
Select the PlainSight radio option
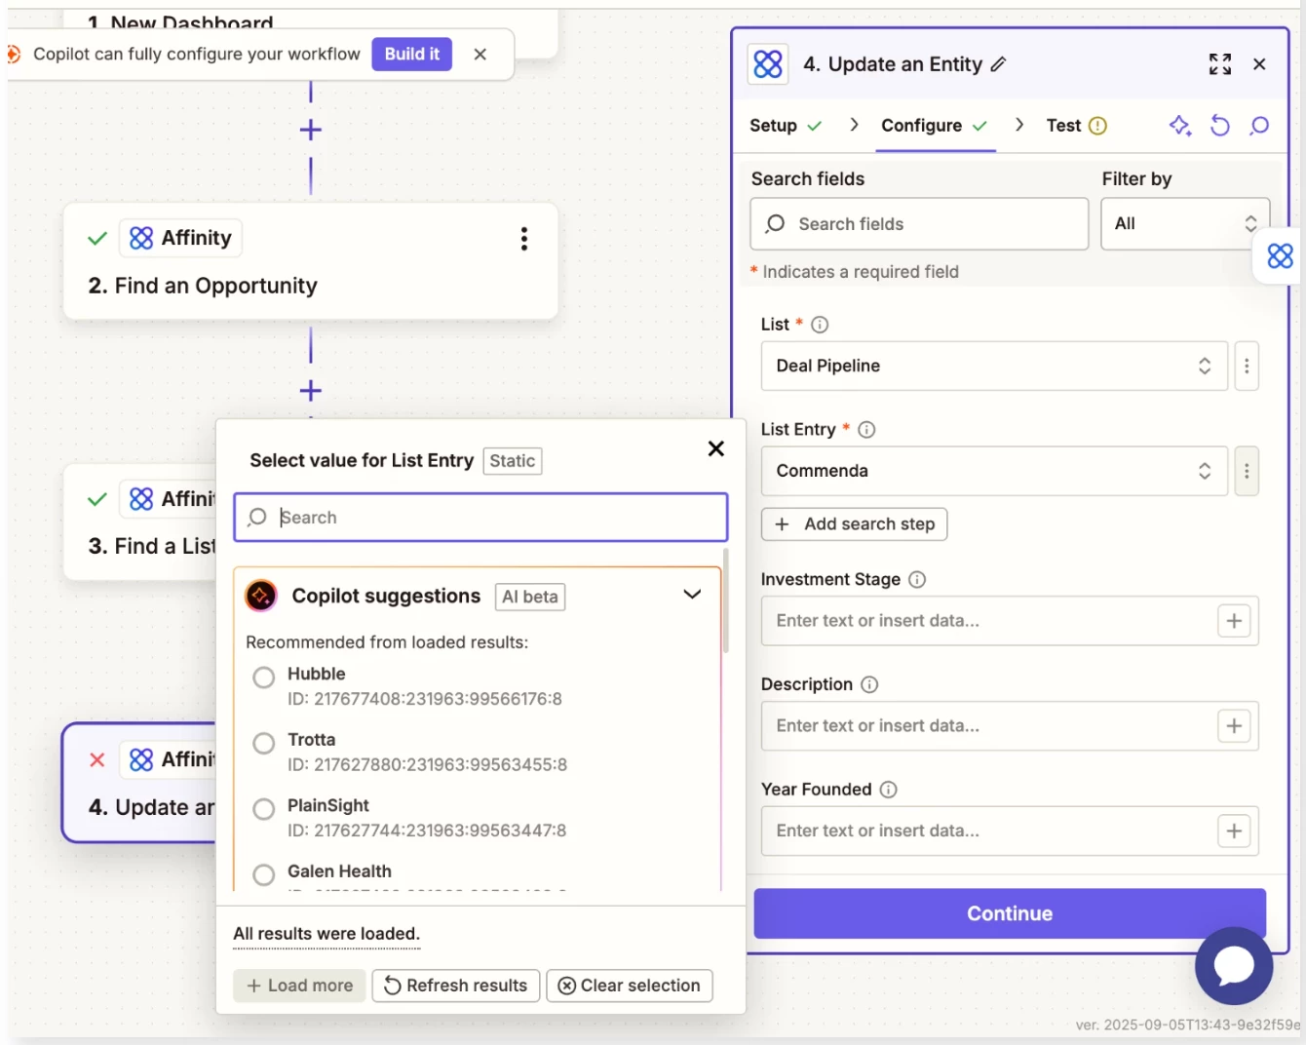(x=263, y=809)
